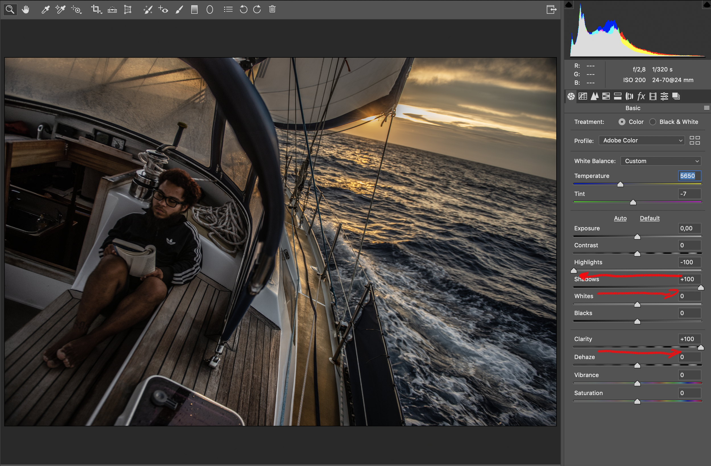Choose the Graduated Filter tool
The image size is (711, 466).
pyautogui.click(x=195, y=10)
